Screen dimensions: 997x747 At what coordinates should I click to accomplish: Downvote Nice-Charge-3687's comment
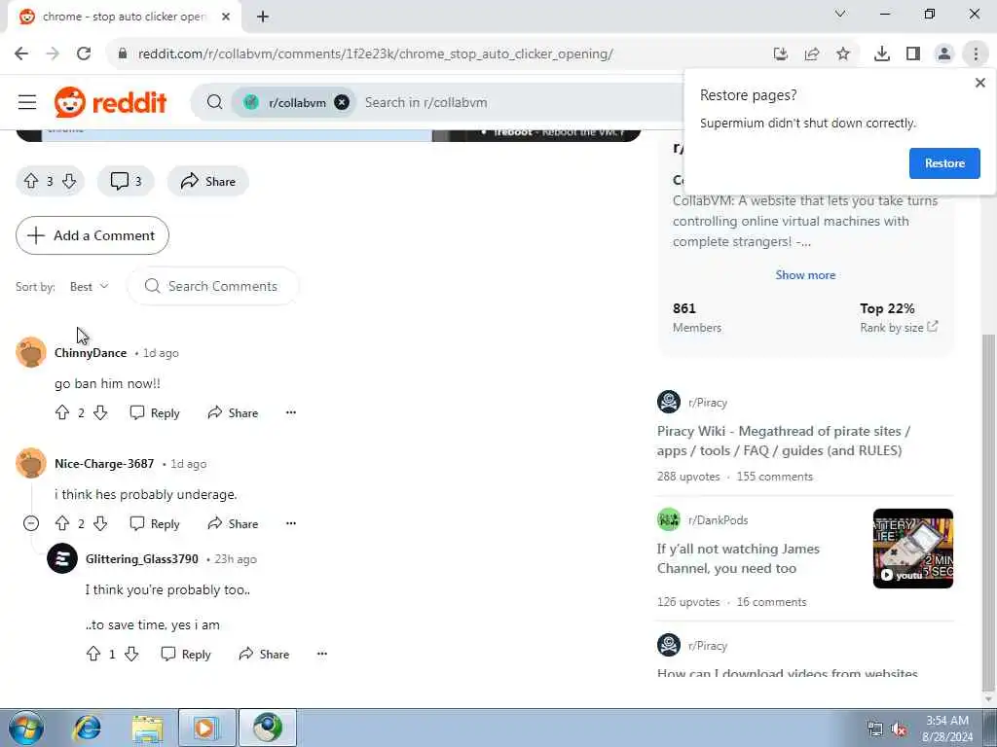click(x=100, y=523)
